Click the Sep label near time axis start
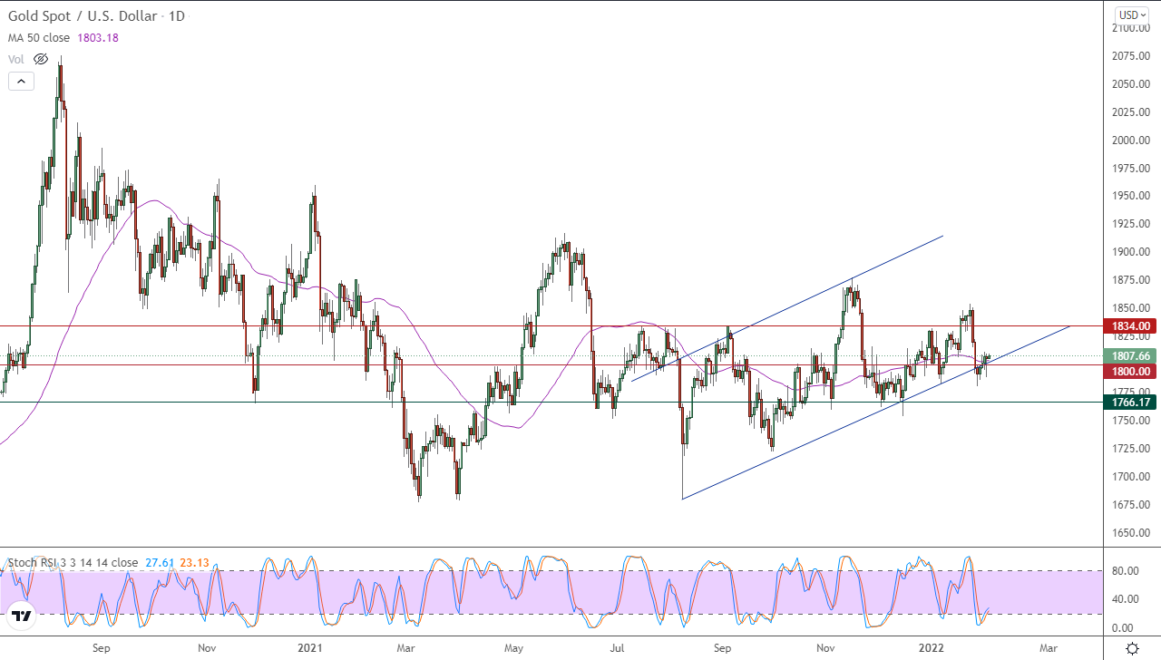 101,648
